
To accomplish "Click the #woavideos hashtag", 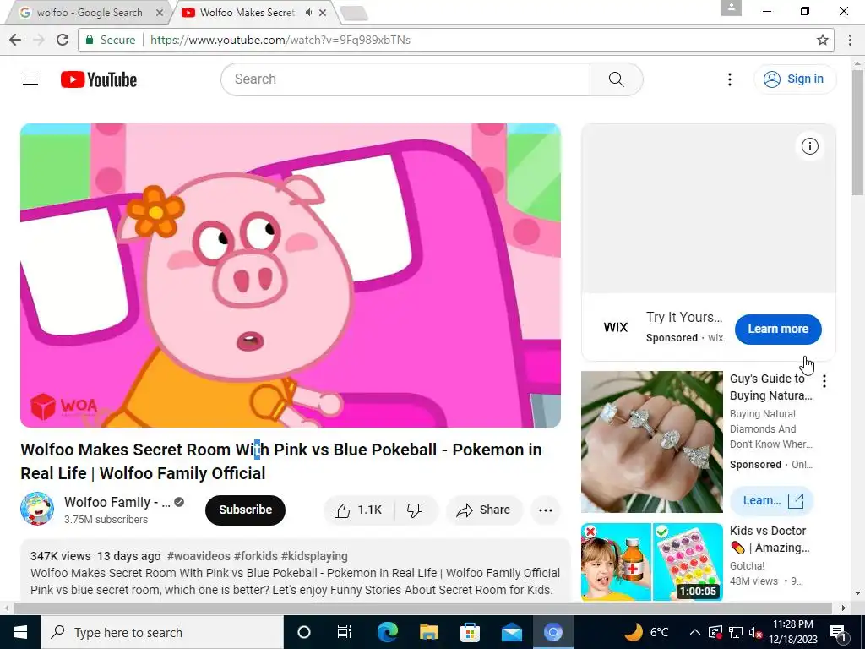I will click(x=199, y=556).
